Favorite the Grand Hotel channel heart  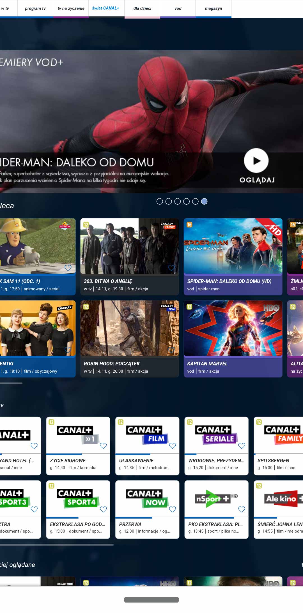click(x=34, y=446)
